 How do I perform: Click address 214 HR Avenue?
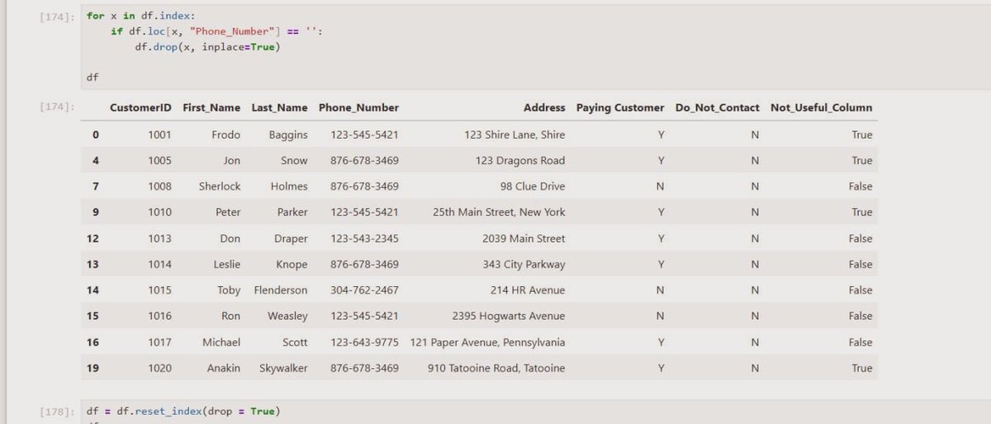point(528,290)
